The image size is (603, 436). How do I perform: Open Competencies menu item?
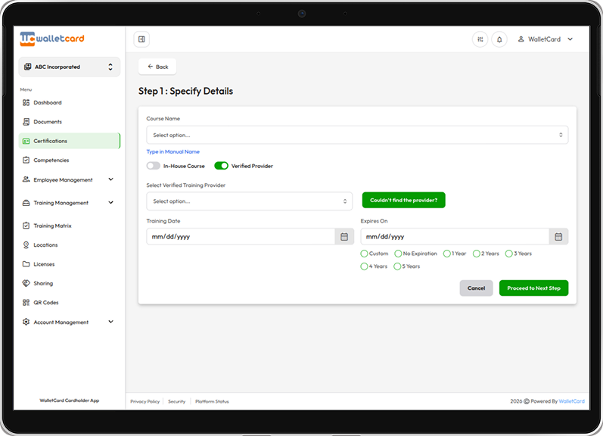(x=69, y=160)
